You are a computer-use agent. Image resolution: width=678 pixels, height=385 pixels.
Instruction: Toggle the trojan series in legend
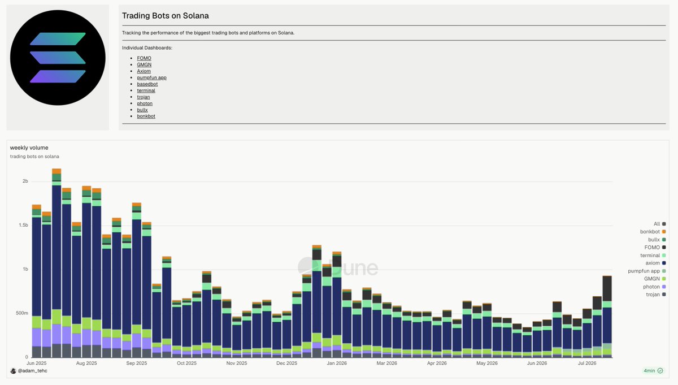(x=655, y=294)
